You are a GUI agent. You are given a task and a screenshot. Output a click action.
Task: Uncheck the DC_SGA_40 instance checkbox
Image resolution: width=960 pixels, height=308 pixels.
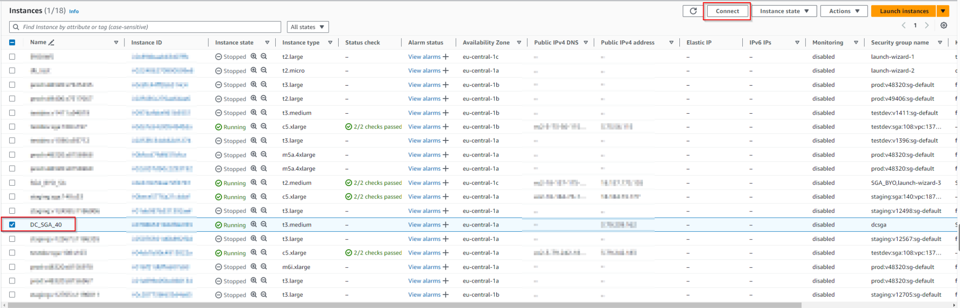click(12, 225)
